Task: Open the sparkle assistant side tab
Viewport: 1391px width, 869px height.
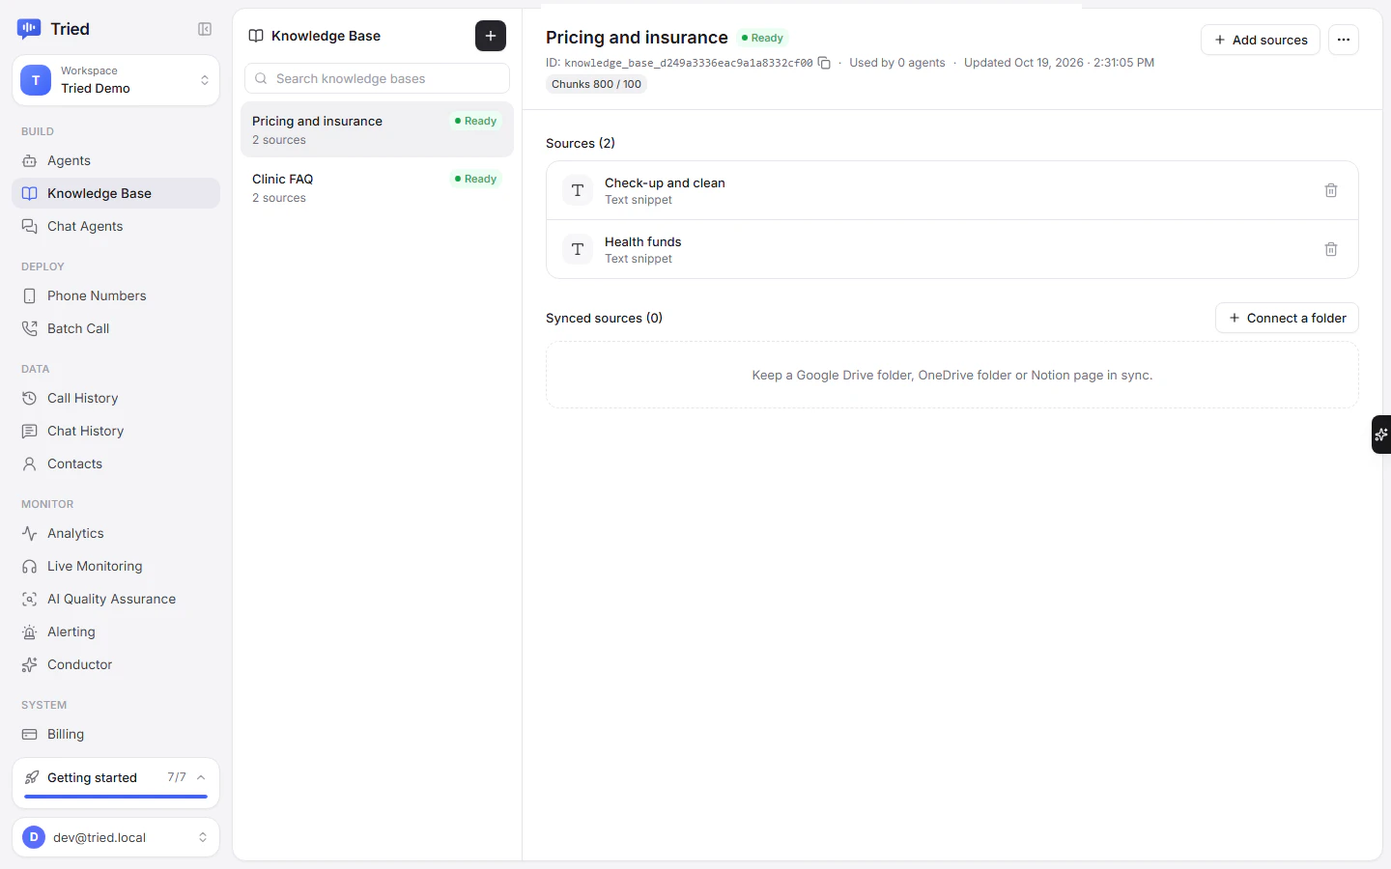Action: [1381, 434]
